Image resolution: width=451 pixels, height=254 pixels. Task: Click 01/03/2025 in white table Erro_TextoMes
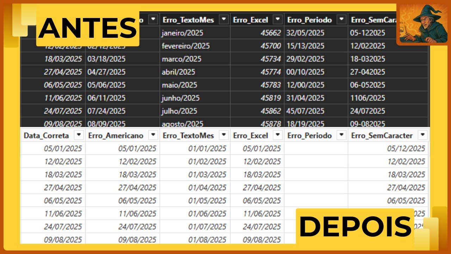[208, 175]
